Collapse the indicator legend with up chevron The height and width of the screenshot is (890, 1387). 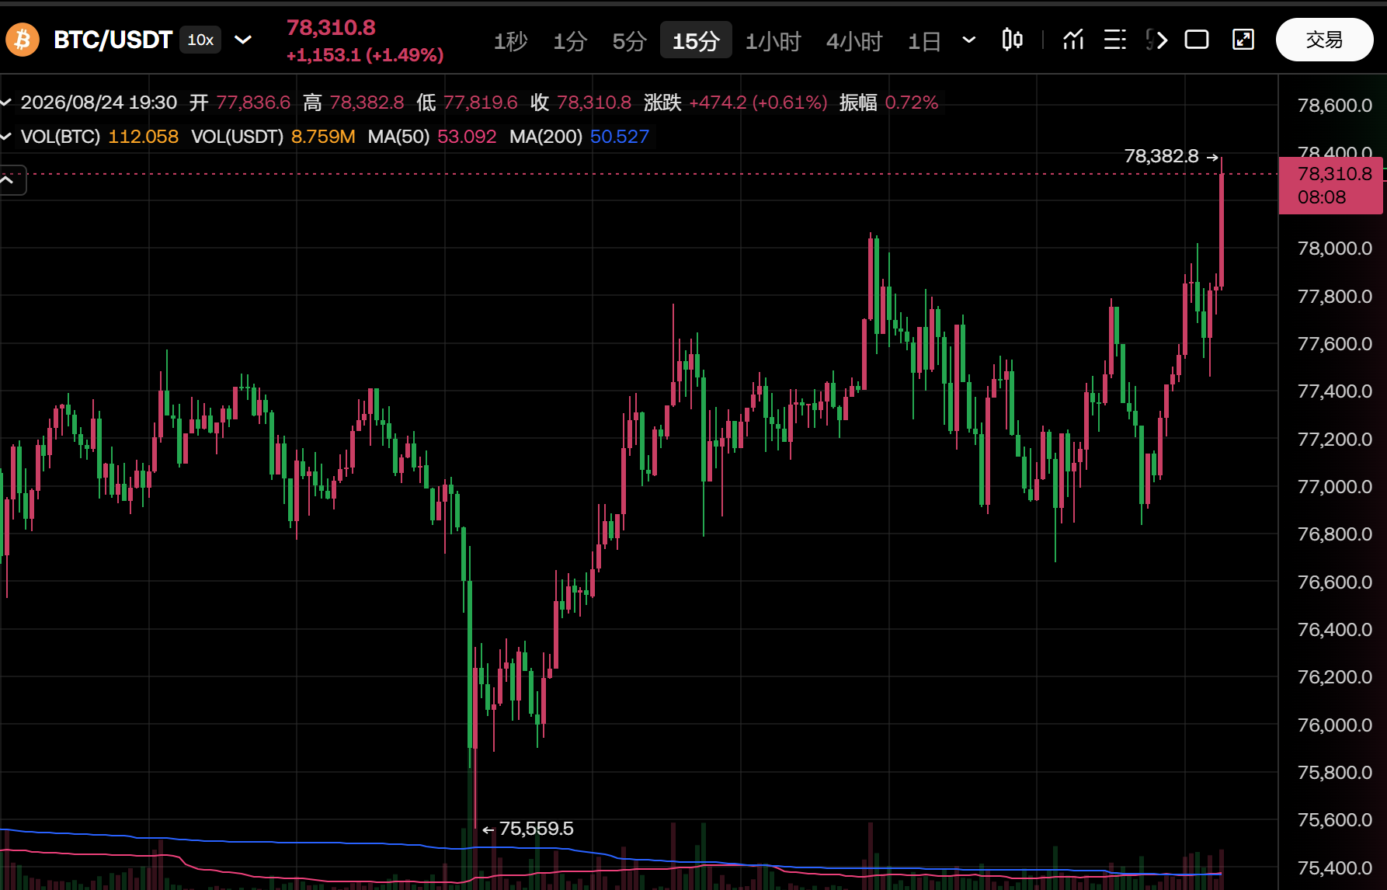(8, 180)
